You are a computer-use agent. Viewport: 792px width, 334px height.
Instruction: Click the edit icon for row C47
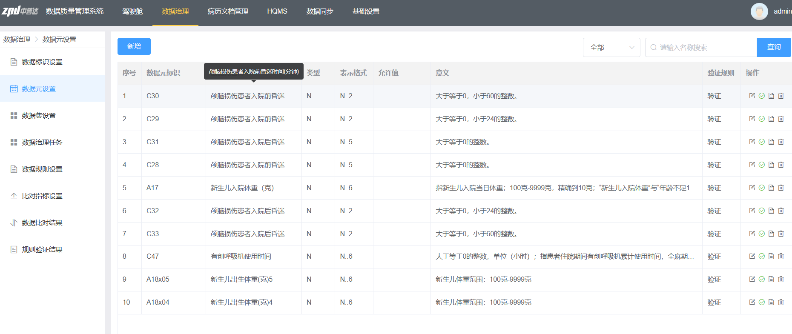pos(752,256)
